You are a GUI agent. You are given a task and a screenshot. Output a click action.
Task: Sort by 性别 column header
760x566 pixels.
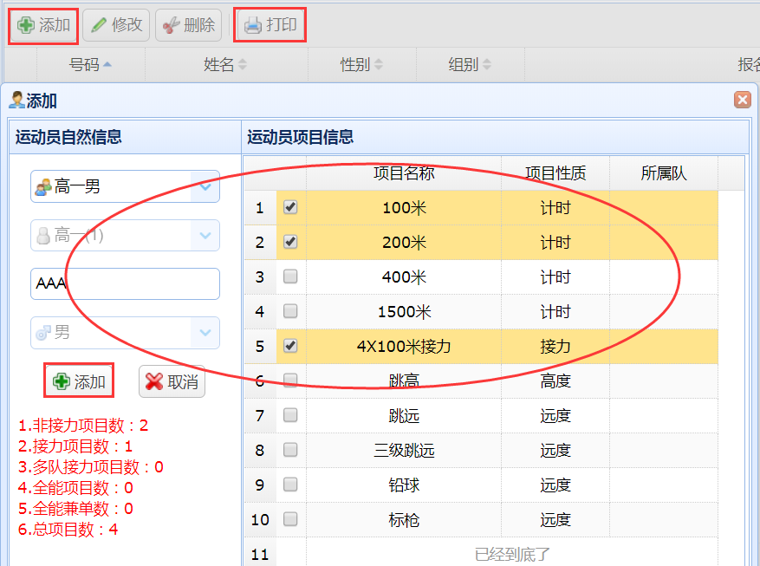tap(361, 64)
